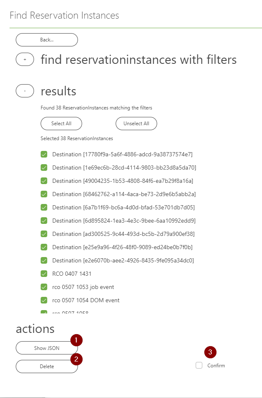The width and height of the screenshot is (262, 398).
Task: Tick the Confirm checkbox
Action: pos(199,365)
